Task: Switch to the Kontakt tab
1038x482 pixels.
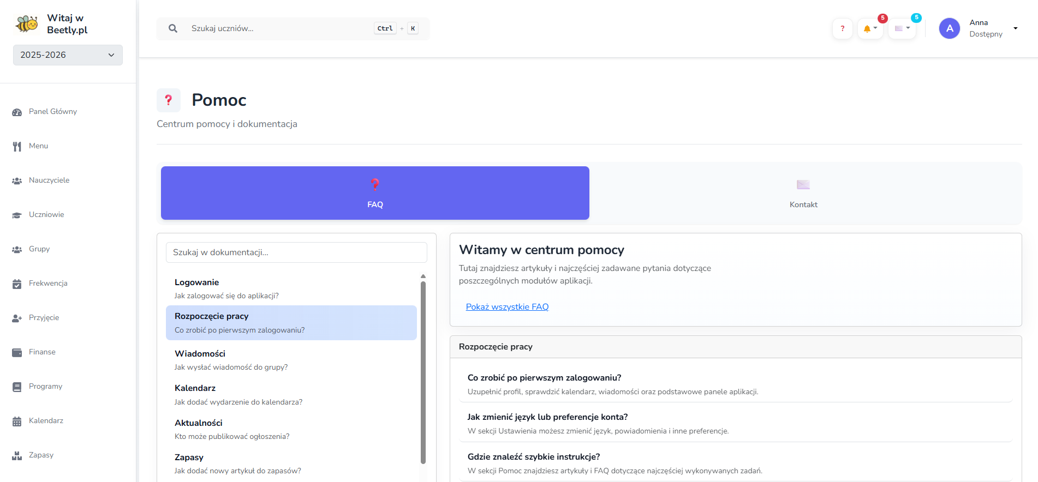Action: (x=803, y=193)
